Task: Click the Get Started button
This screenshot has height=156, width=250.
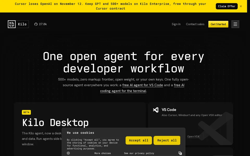Action: [218, 24]
